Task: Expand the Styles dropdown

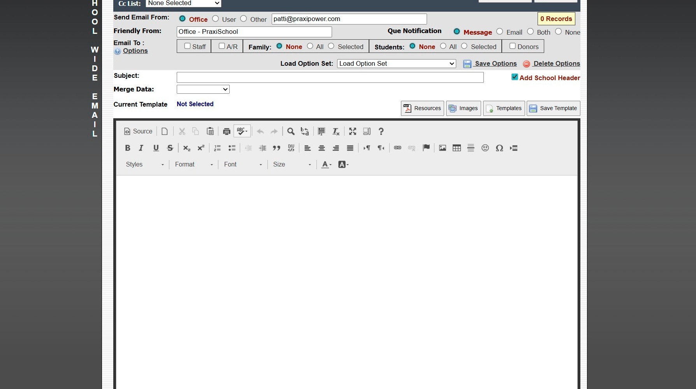Action: point(144,165)
